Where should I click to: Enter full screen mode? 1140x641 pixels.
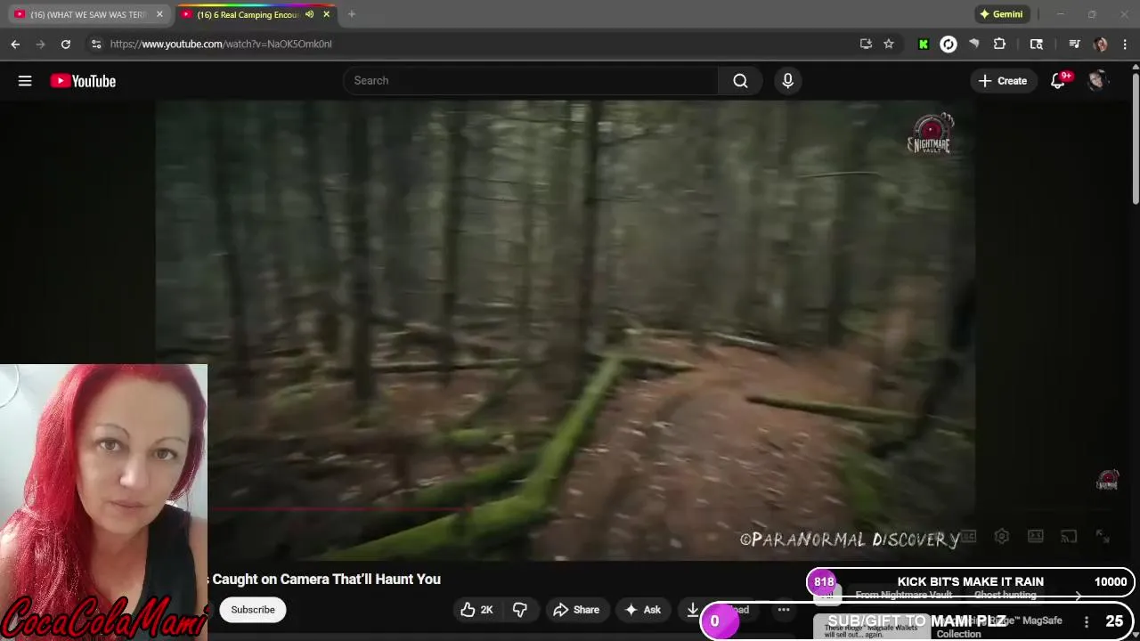[x=1103, y=536]
